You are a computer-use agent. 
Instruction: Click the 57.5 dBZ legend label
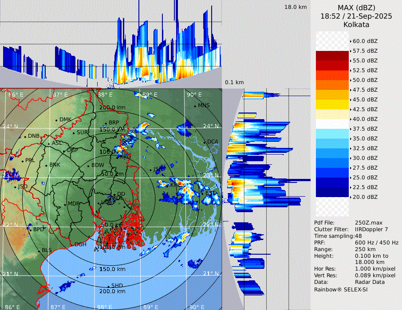[x=365, y=51]
